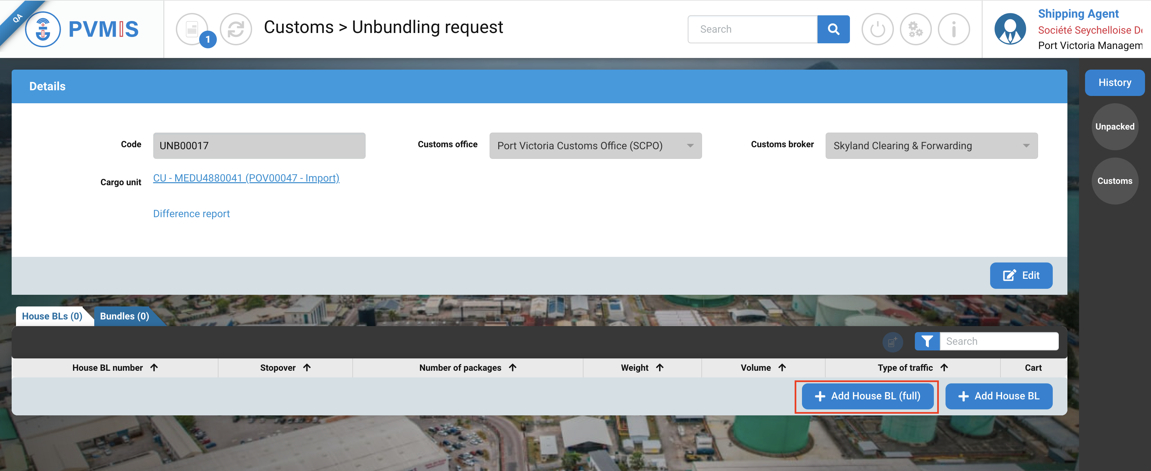This screenshot has height=471, width=1151.
Task: Open the settings gears icon
Action: (x=915, y=30)
